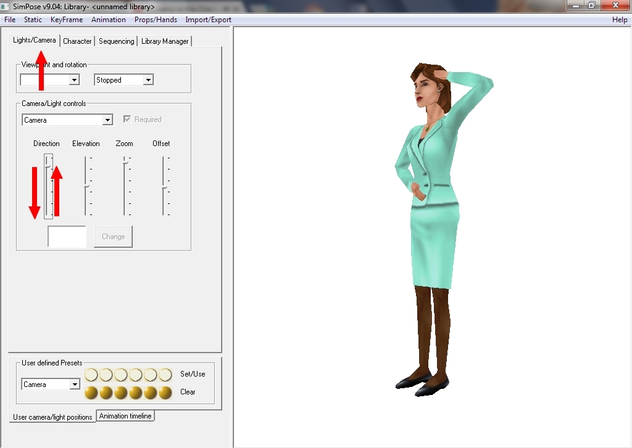632x448 pixels.
Task: Switch to the Character tab
Action: coord(77,41)
